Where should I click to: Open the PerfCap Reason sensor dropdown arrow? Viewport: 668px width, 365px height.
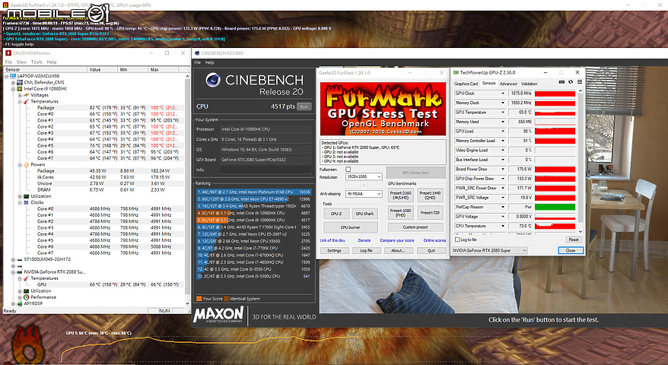click(x=503, y=207)
